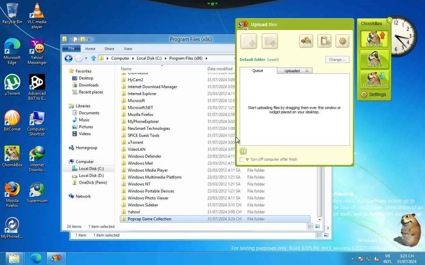Open BitComet desktop icon

click(x=12, y=121)
